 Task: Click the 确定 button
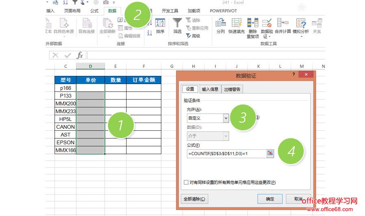point(270,199)
